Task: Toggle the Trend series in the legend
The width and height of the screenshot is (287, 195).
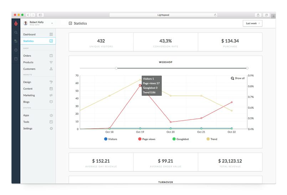Action: click(x=212, y=139)
